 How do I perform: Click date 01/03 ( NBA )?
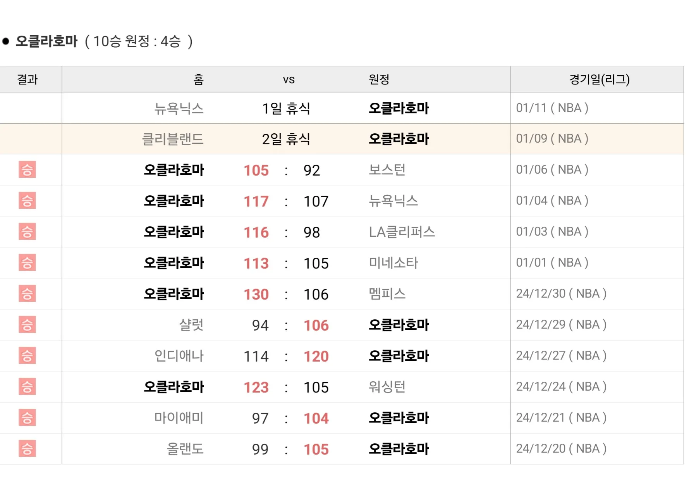[x=552, y=232]
